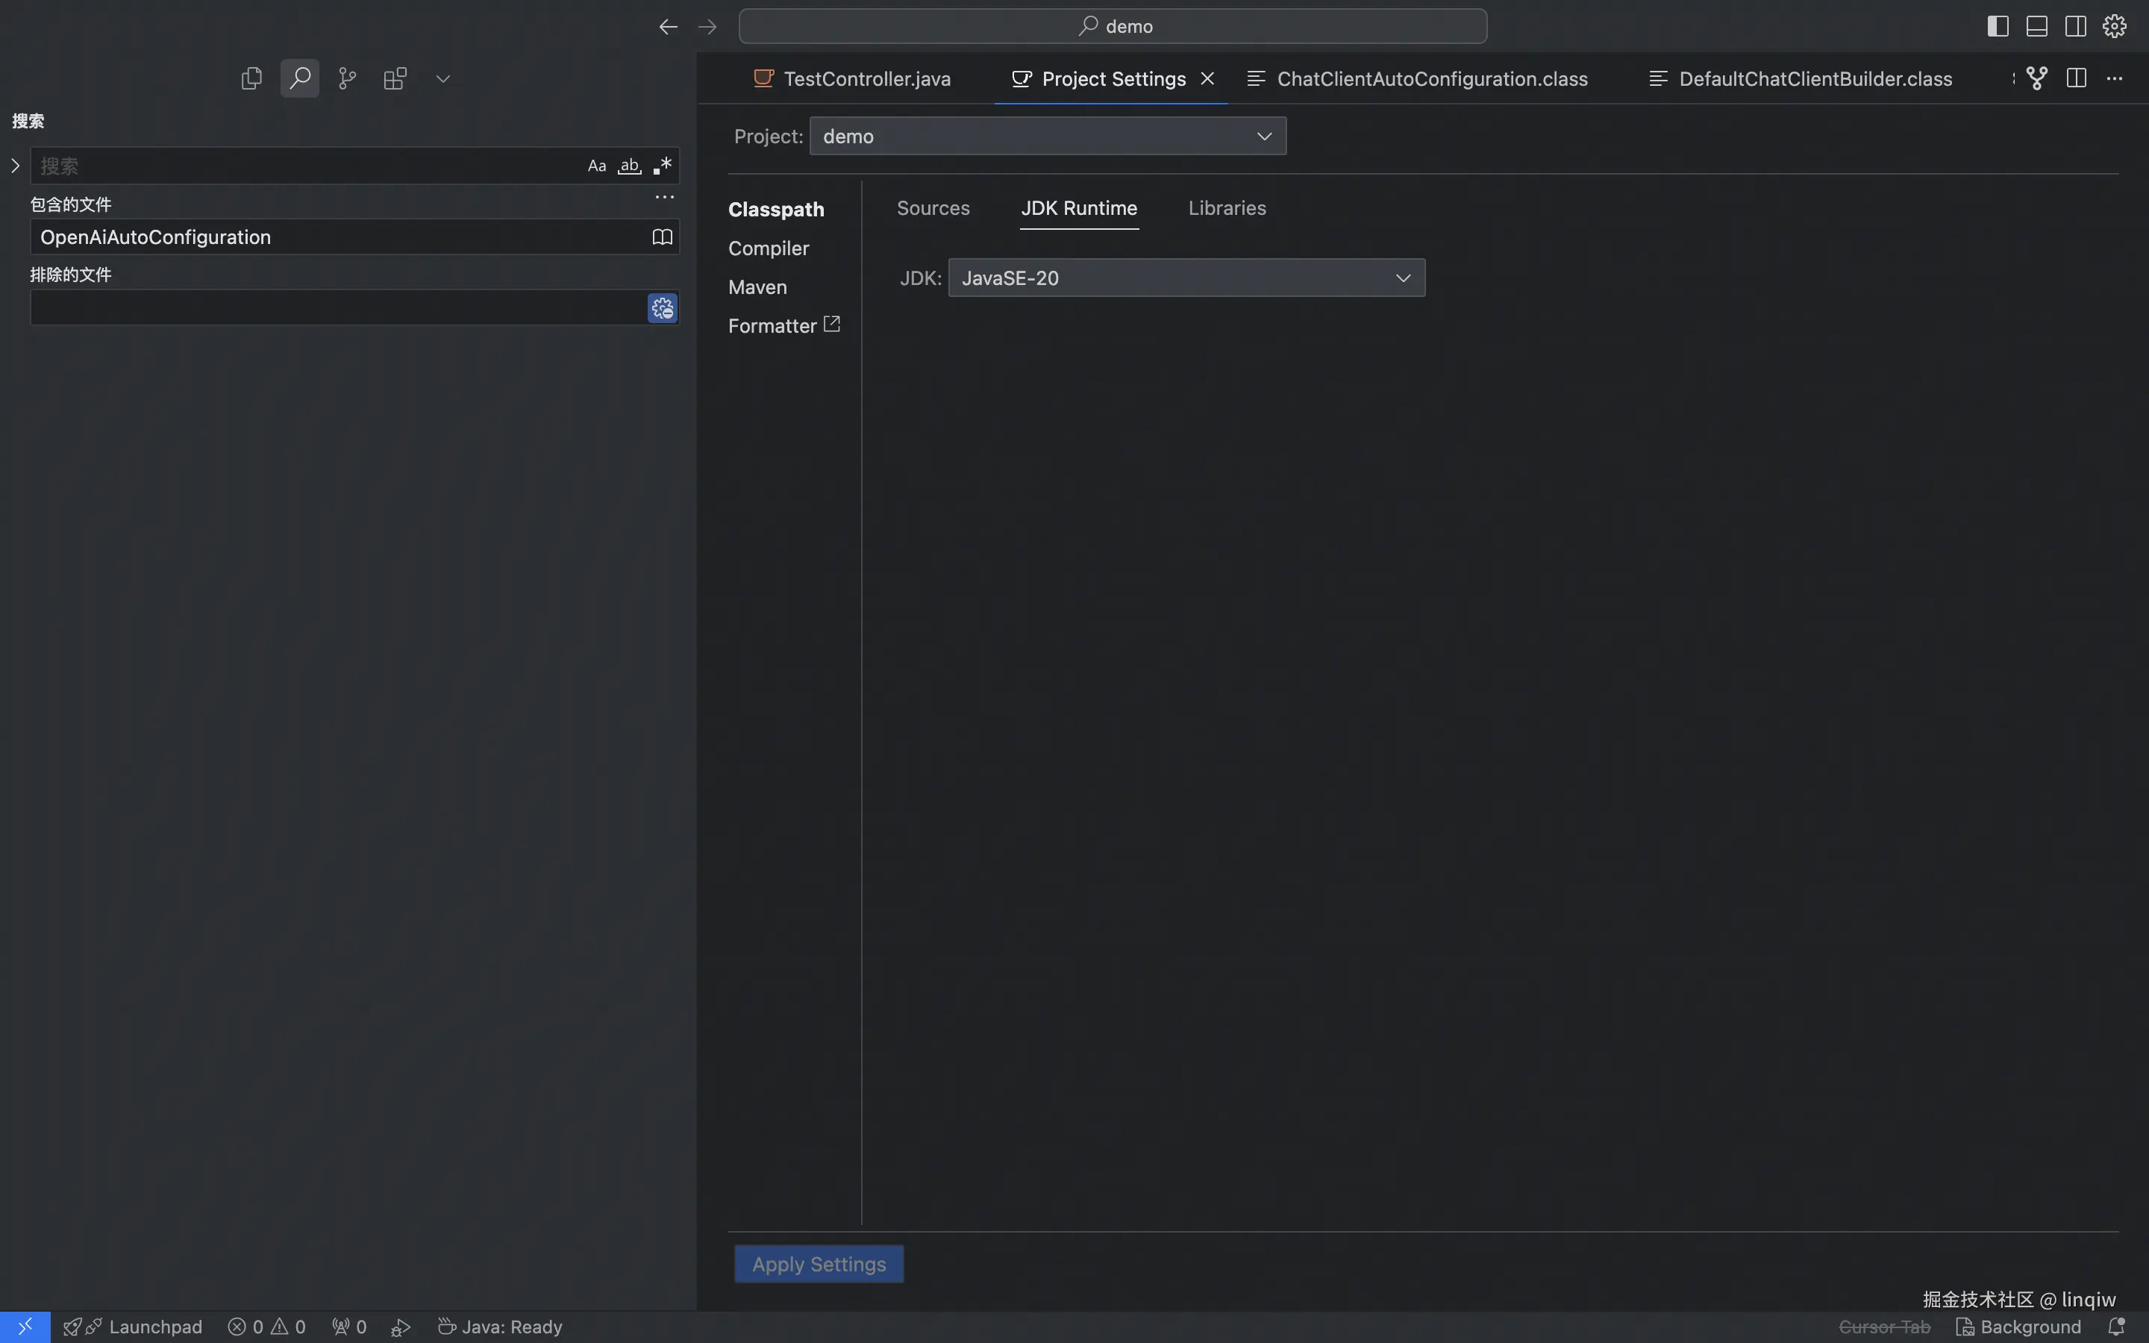
Task: Toggle search only in open editors
Action: 663,237
